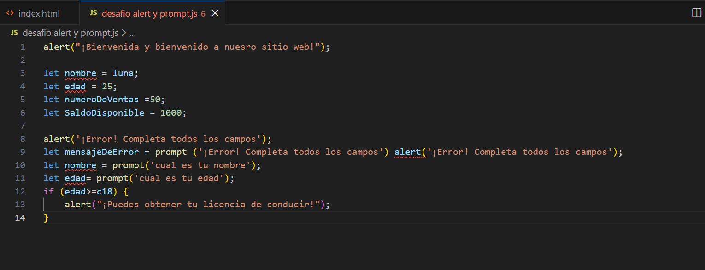Open the editor split view icon
The width and height of the screenshot is (705, 270).
(x=696, y=12)
